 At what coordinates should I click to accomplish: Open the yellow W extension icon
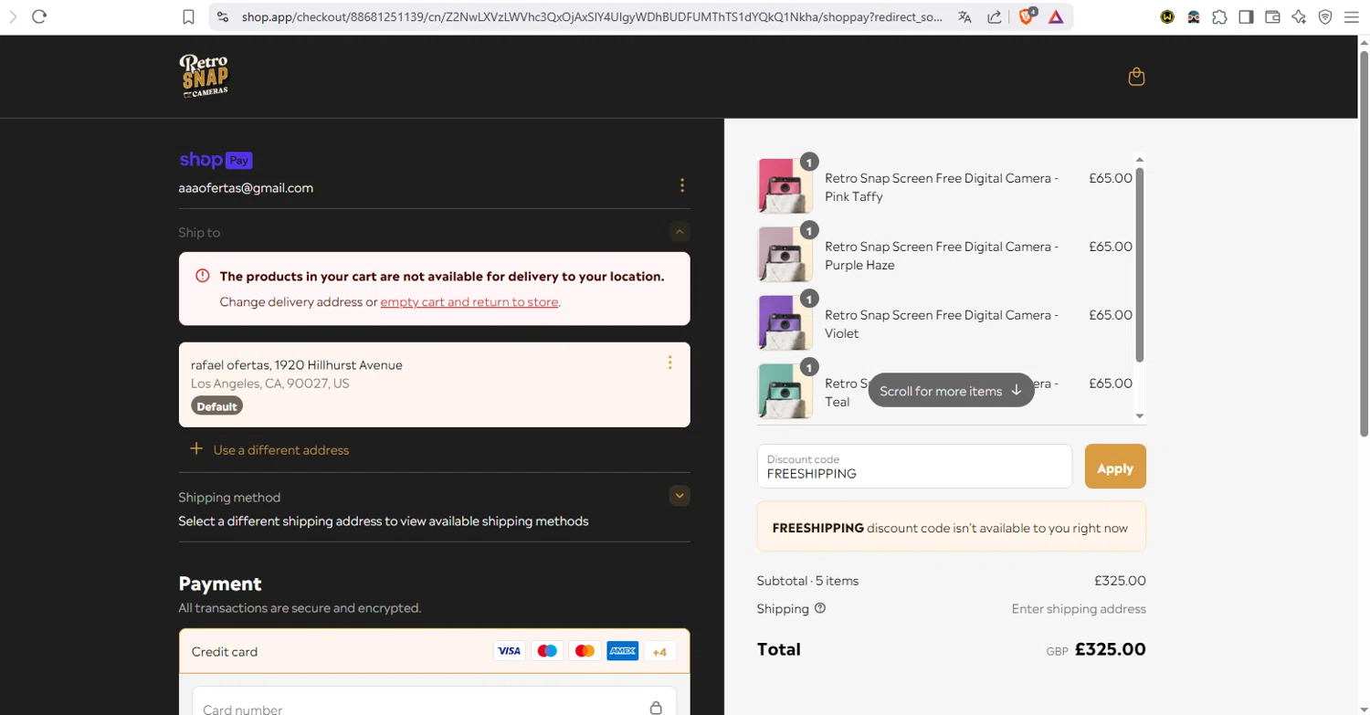1167,16
